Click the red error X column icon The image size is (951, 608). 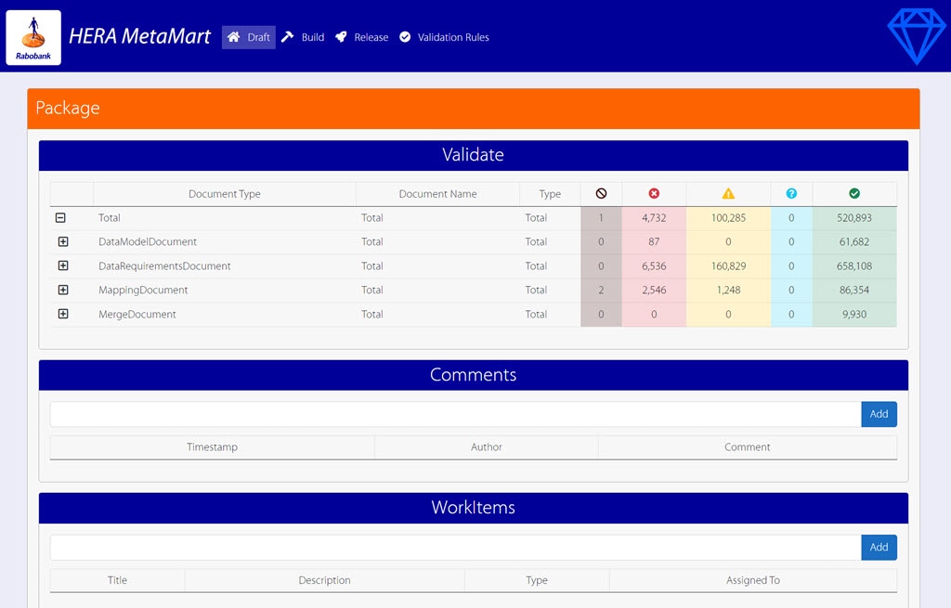654,194
